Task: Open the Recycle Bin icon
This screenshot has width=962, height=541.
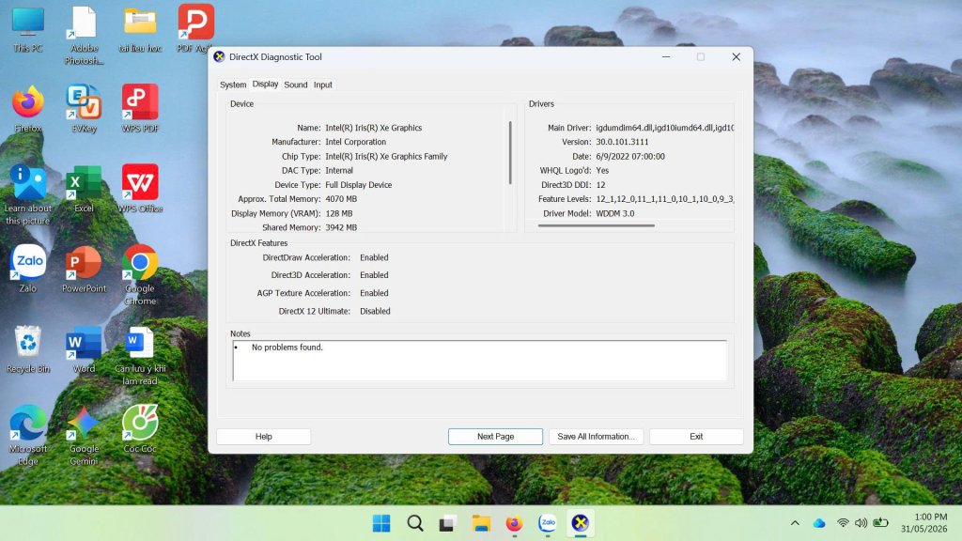Action: pos(27,349)
